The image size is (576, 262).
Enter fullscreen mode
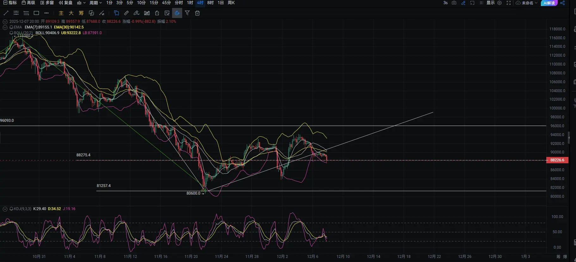[x=509, y=3]
